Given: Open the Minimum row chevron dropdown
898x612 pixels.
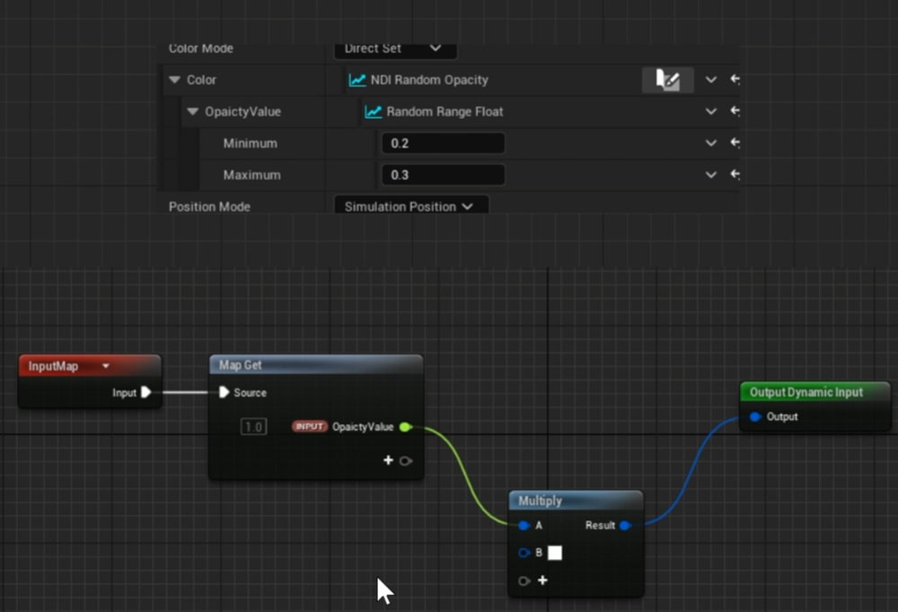Looking at the screenshot, I should pyautogui.click(x=710, y=143).
